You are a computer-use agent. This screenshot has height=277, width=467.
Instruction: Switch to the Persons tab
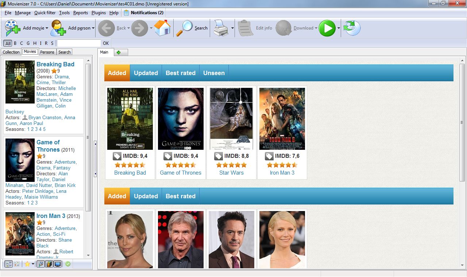tap(47, 52)
